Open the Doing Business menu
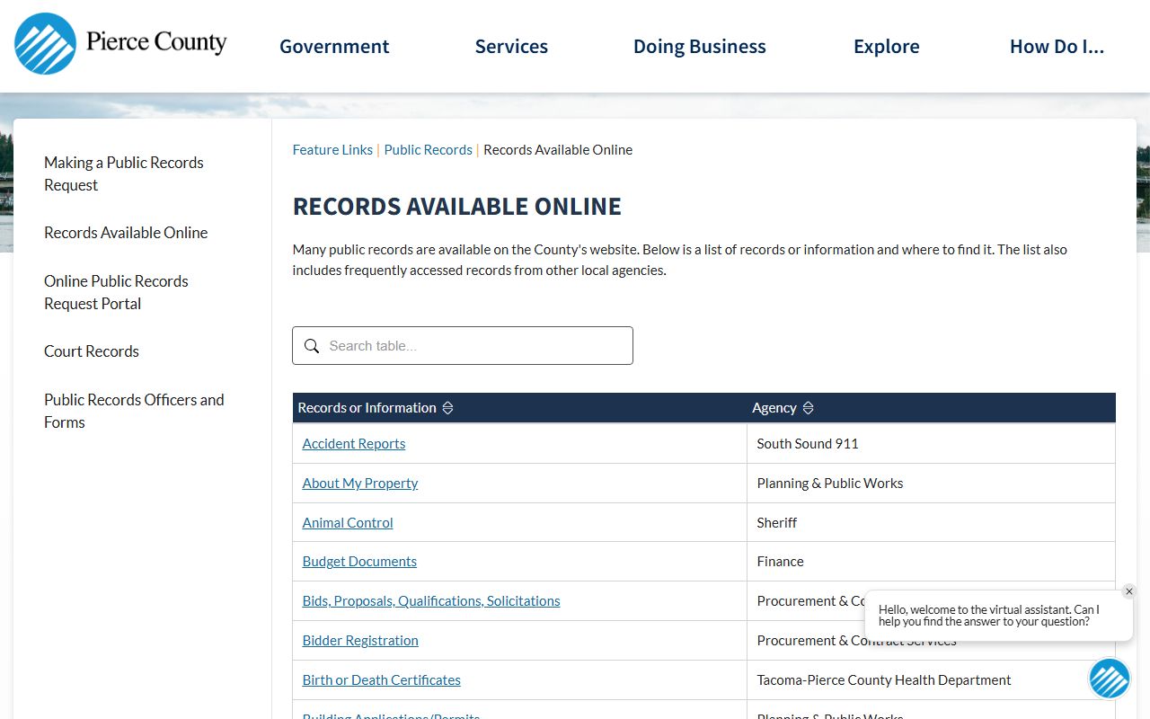Viewport: 1150px width, 719px height. (x=700, y=47)
